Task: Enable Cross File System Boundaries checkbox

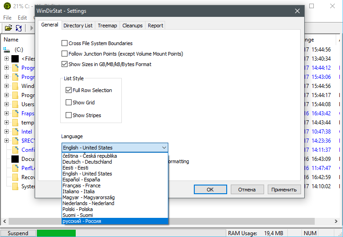Action: pyautogui.click(x=64, y=43)
